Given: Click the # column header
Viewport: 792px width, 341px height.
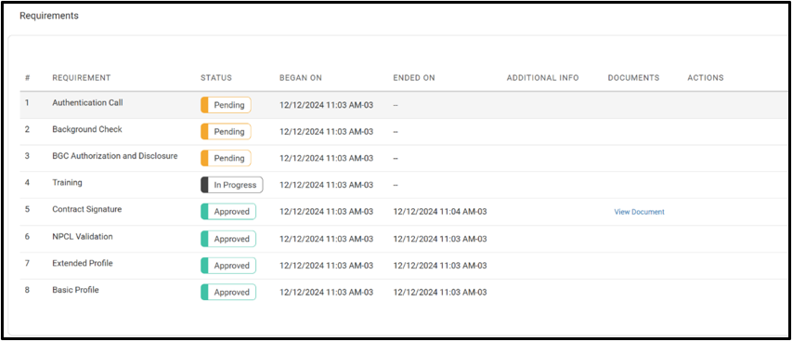Looking at the screenshot, I should [27, 78].
